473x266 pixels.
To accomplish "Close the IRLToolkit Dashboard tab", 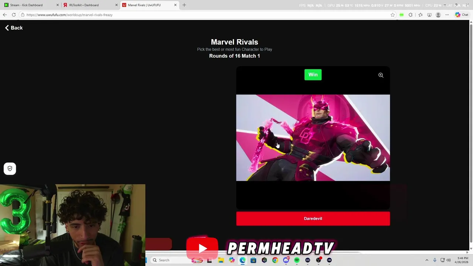I will (x=116, y=5).
